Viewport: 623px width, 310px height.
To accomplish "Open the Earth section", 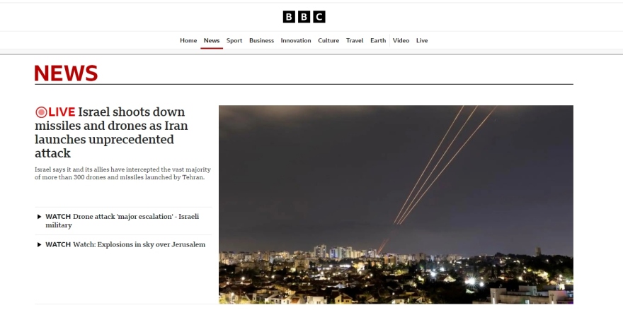I will pos(378,40).
